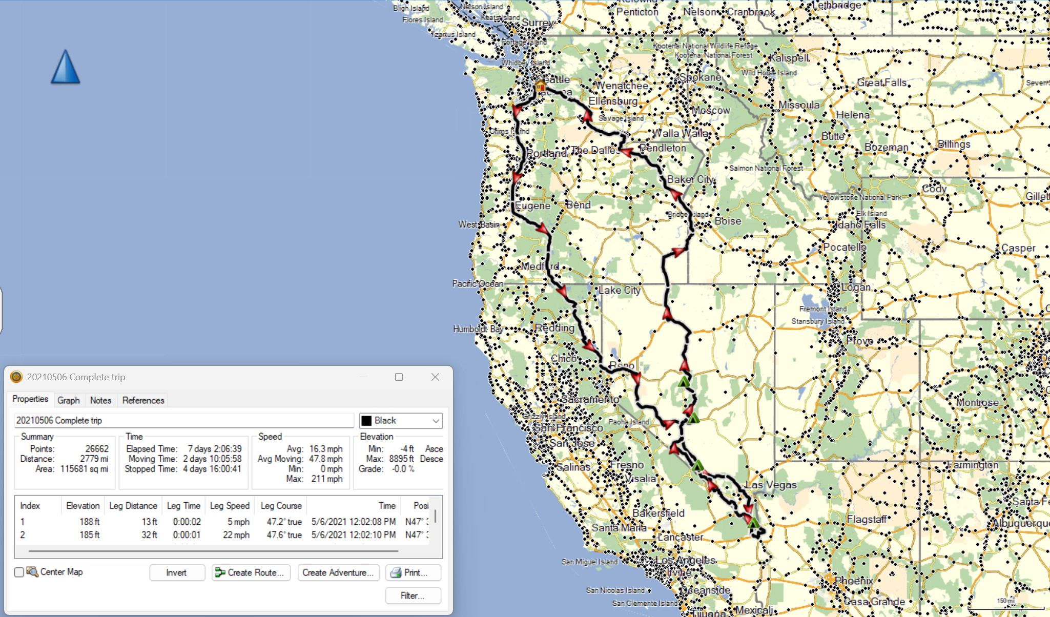Open the Black track color dropdown
Screen dimensions: 1050x617
point(436,421)
